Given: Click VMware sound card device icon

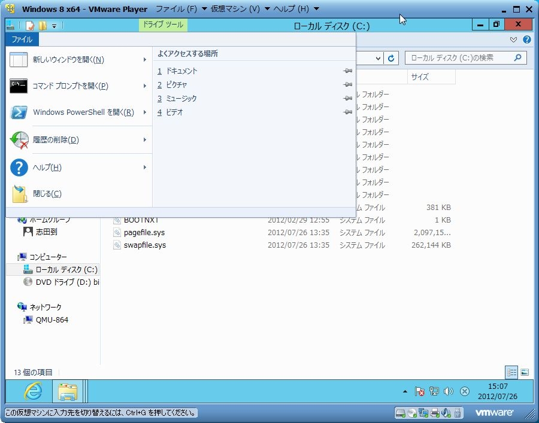Looking at the screenshot, I should coord(446,412).
